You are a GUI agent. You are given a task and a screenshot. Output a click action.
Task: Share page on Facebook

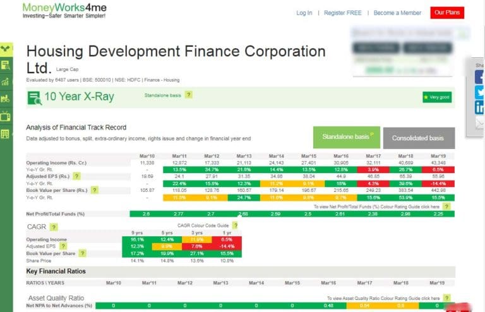479,77
